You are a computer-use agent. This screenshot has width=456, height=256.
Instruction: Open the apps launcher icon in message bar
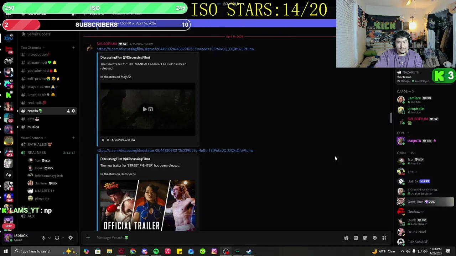point(384,238)
